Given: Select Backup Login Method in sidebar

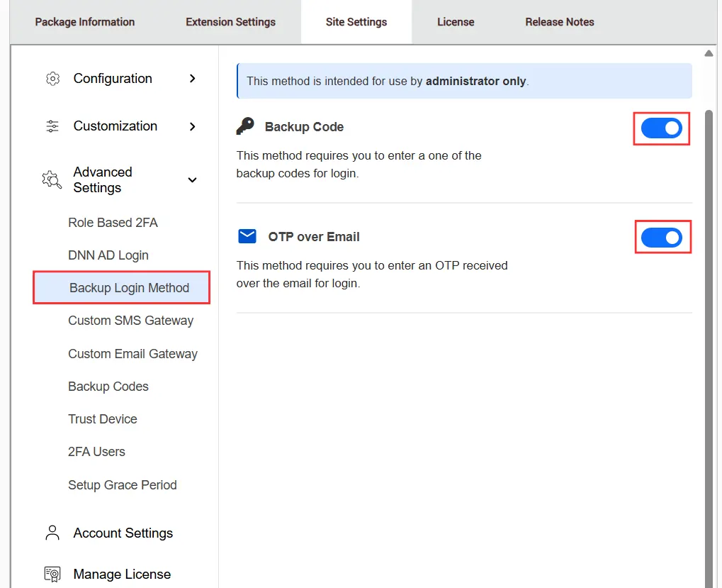Looking at the screenshot, I should [x=128, y=287].
